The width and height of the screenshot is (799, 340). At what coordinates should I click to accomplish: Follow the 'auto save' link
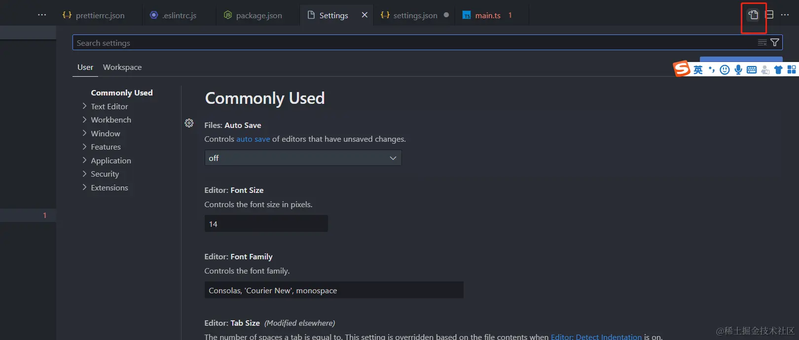pos(253,139)
